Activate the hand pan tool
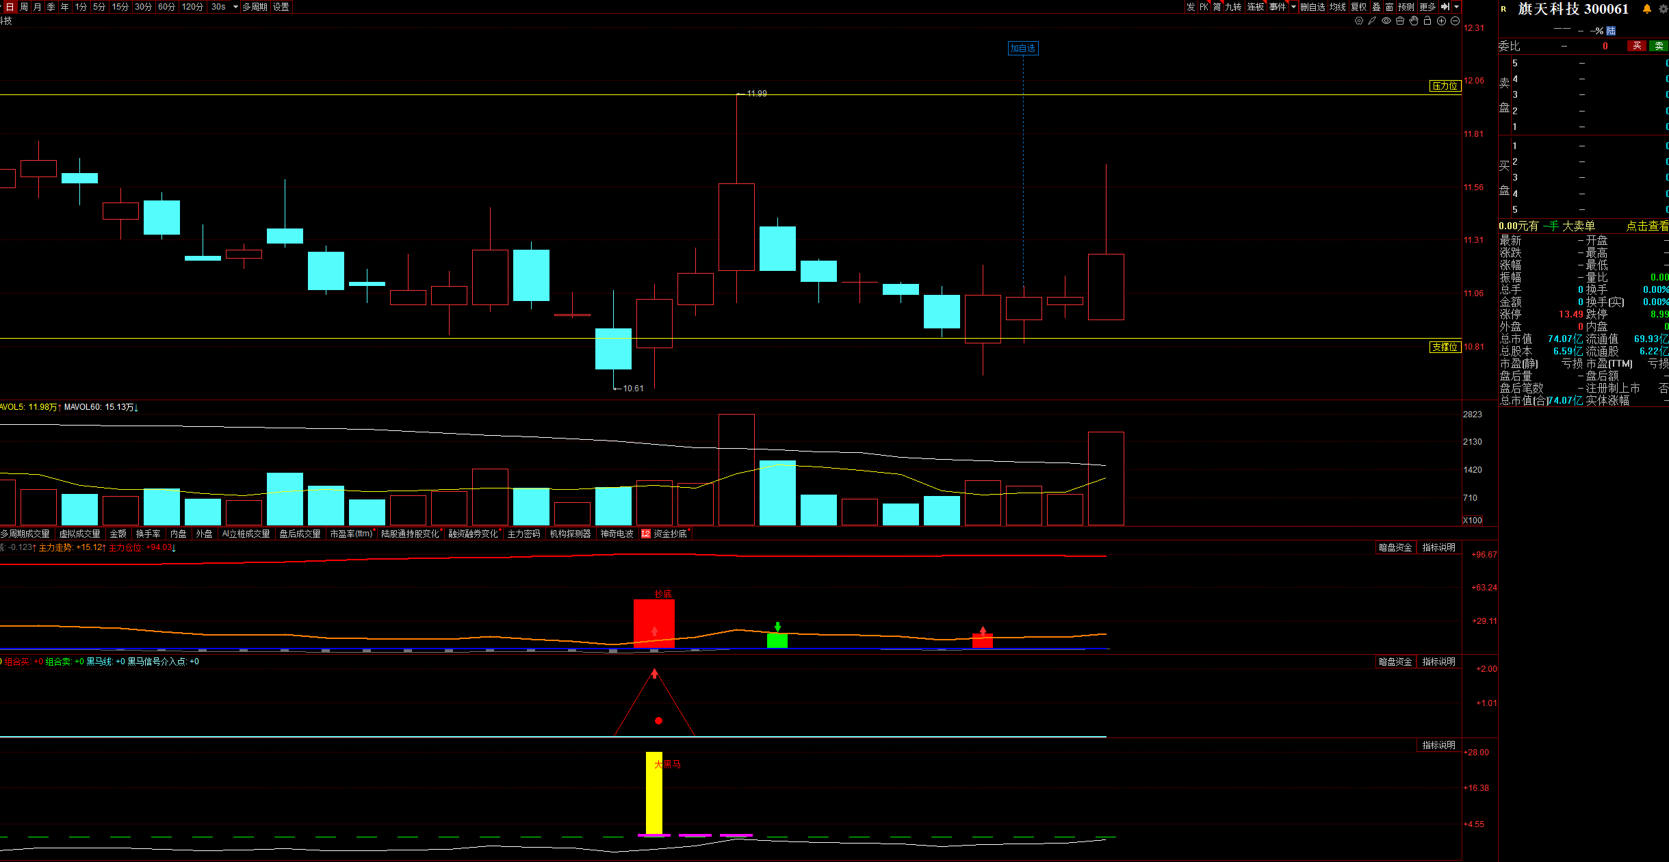 point(1414,21)
